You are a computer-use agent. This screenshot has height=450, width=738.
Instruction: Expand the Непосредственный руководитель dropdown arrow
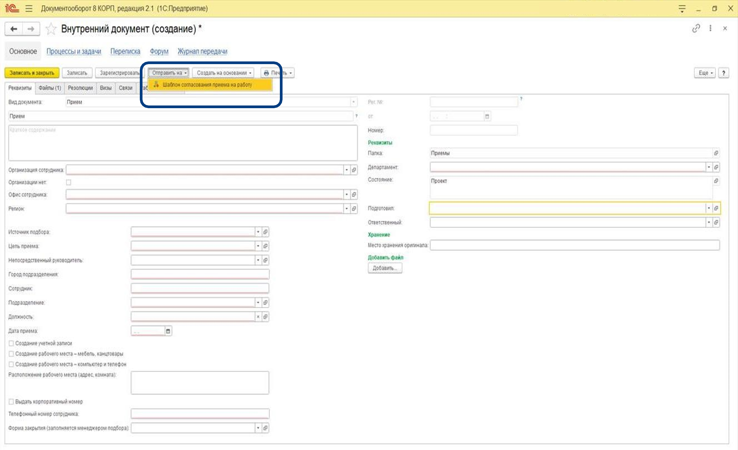pos(258,260)
